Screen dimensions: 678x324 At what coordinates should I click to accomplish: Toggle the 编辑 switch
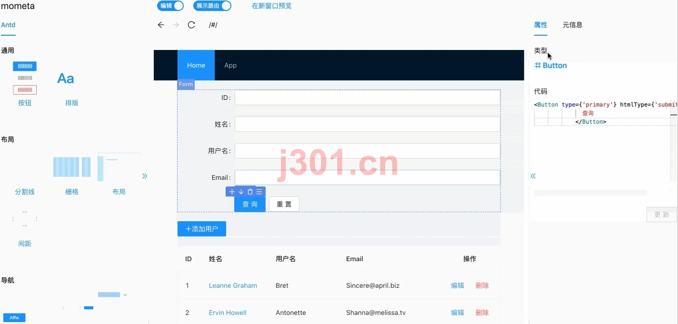[170, 6]
